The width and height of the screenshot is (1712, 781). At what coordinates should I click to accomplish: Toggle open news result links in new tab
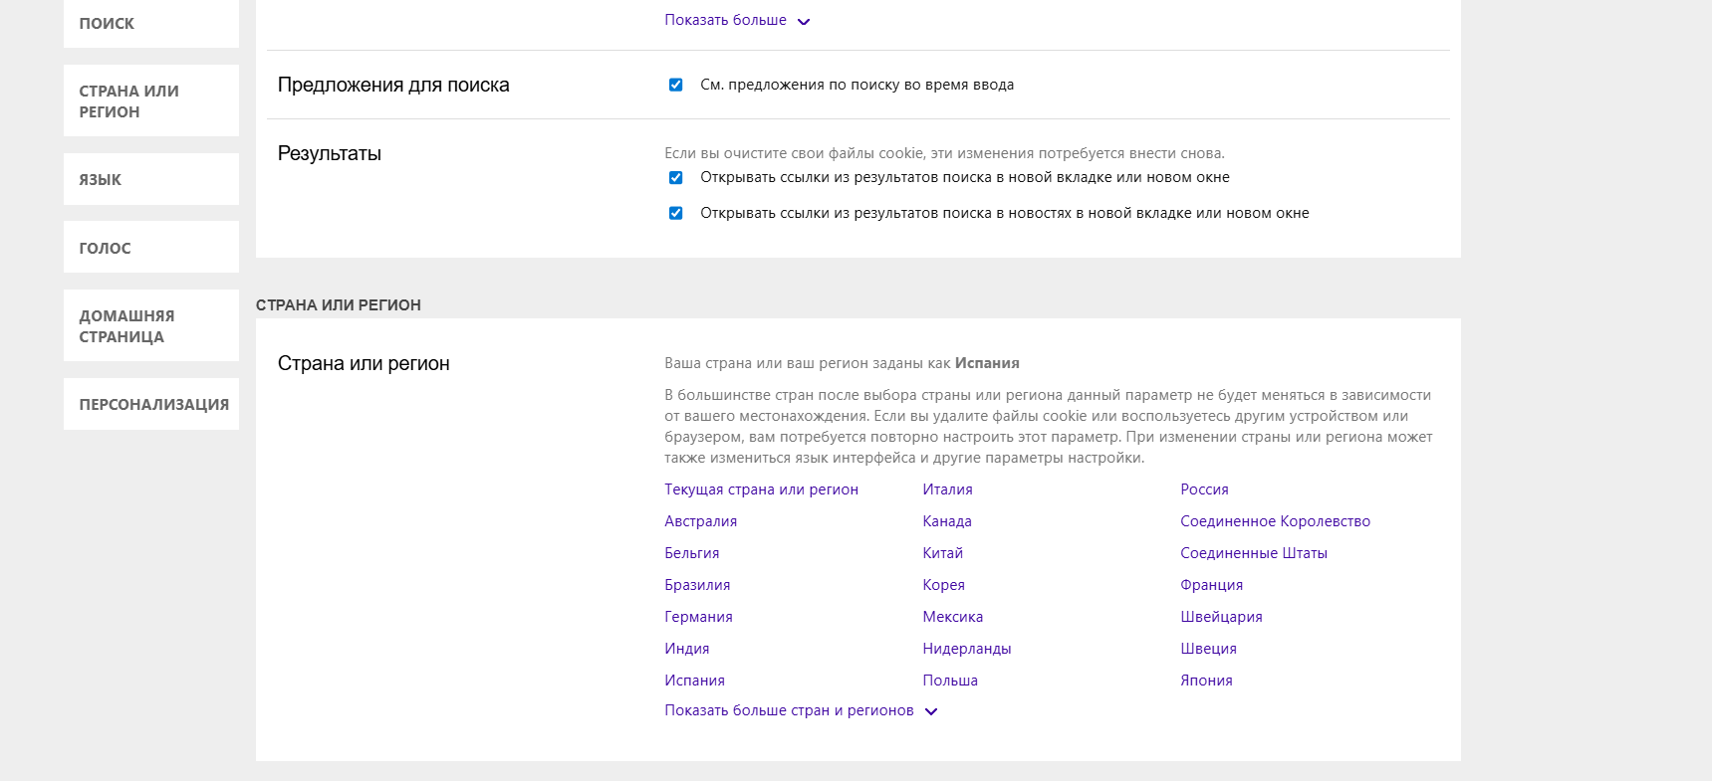[675, 213]
